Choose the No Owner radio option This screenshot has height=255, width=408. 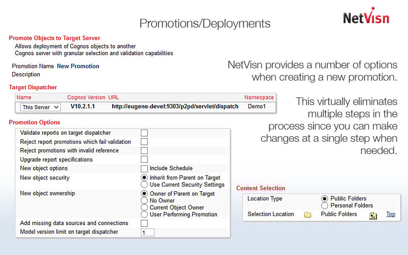144,200
